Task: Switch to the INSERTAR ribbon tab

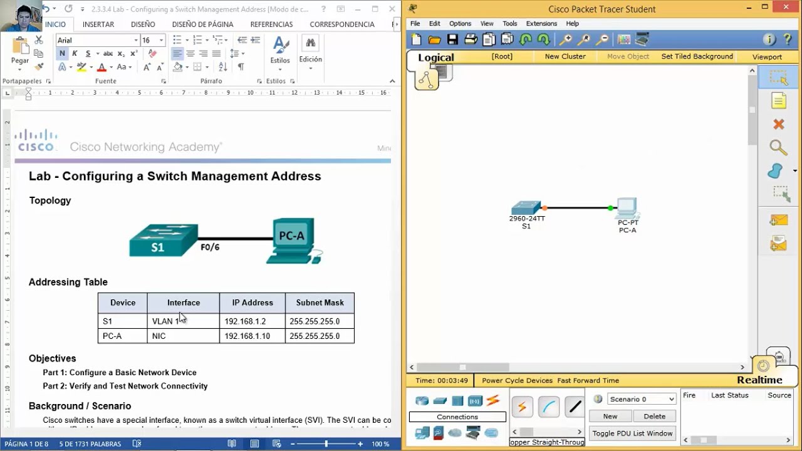Action: 98,24
